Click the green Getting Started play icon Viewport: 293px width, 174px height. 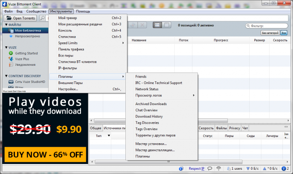click(11, 53)
